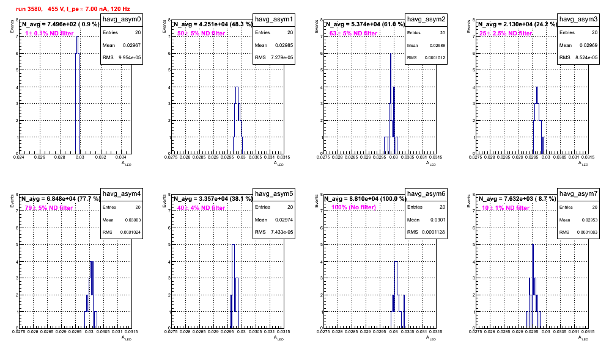Click Entries 20 in havg_asym0 stats

pyautogui.click(x=122, y=33)
